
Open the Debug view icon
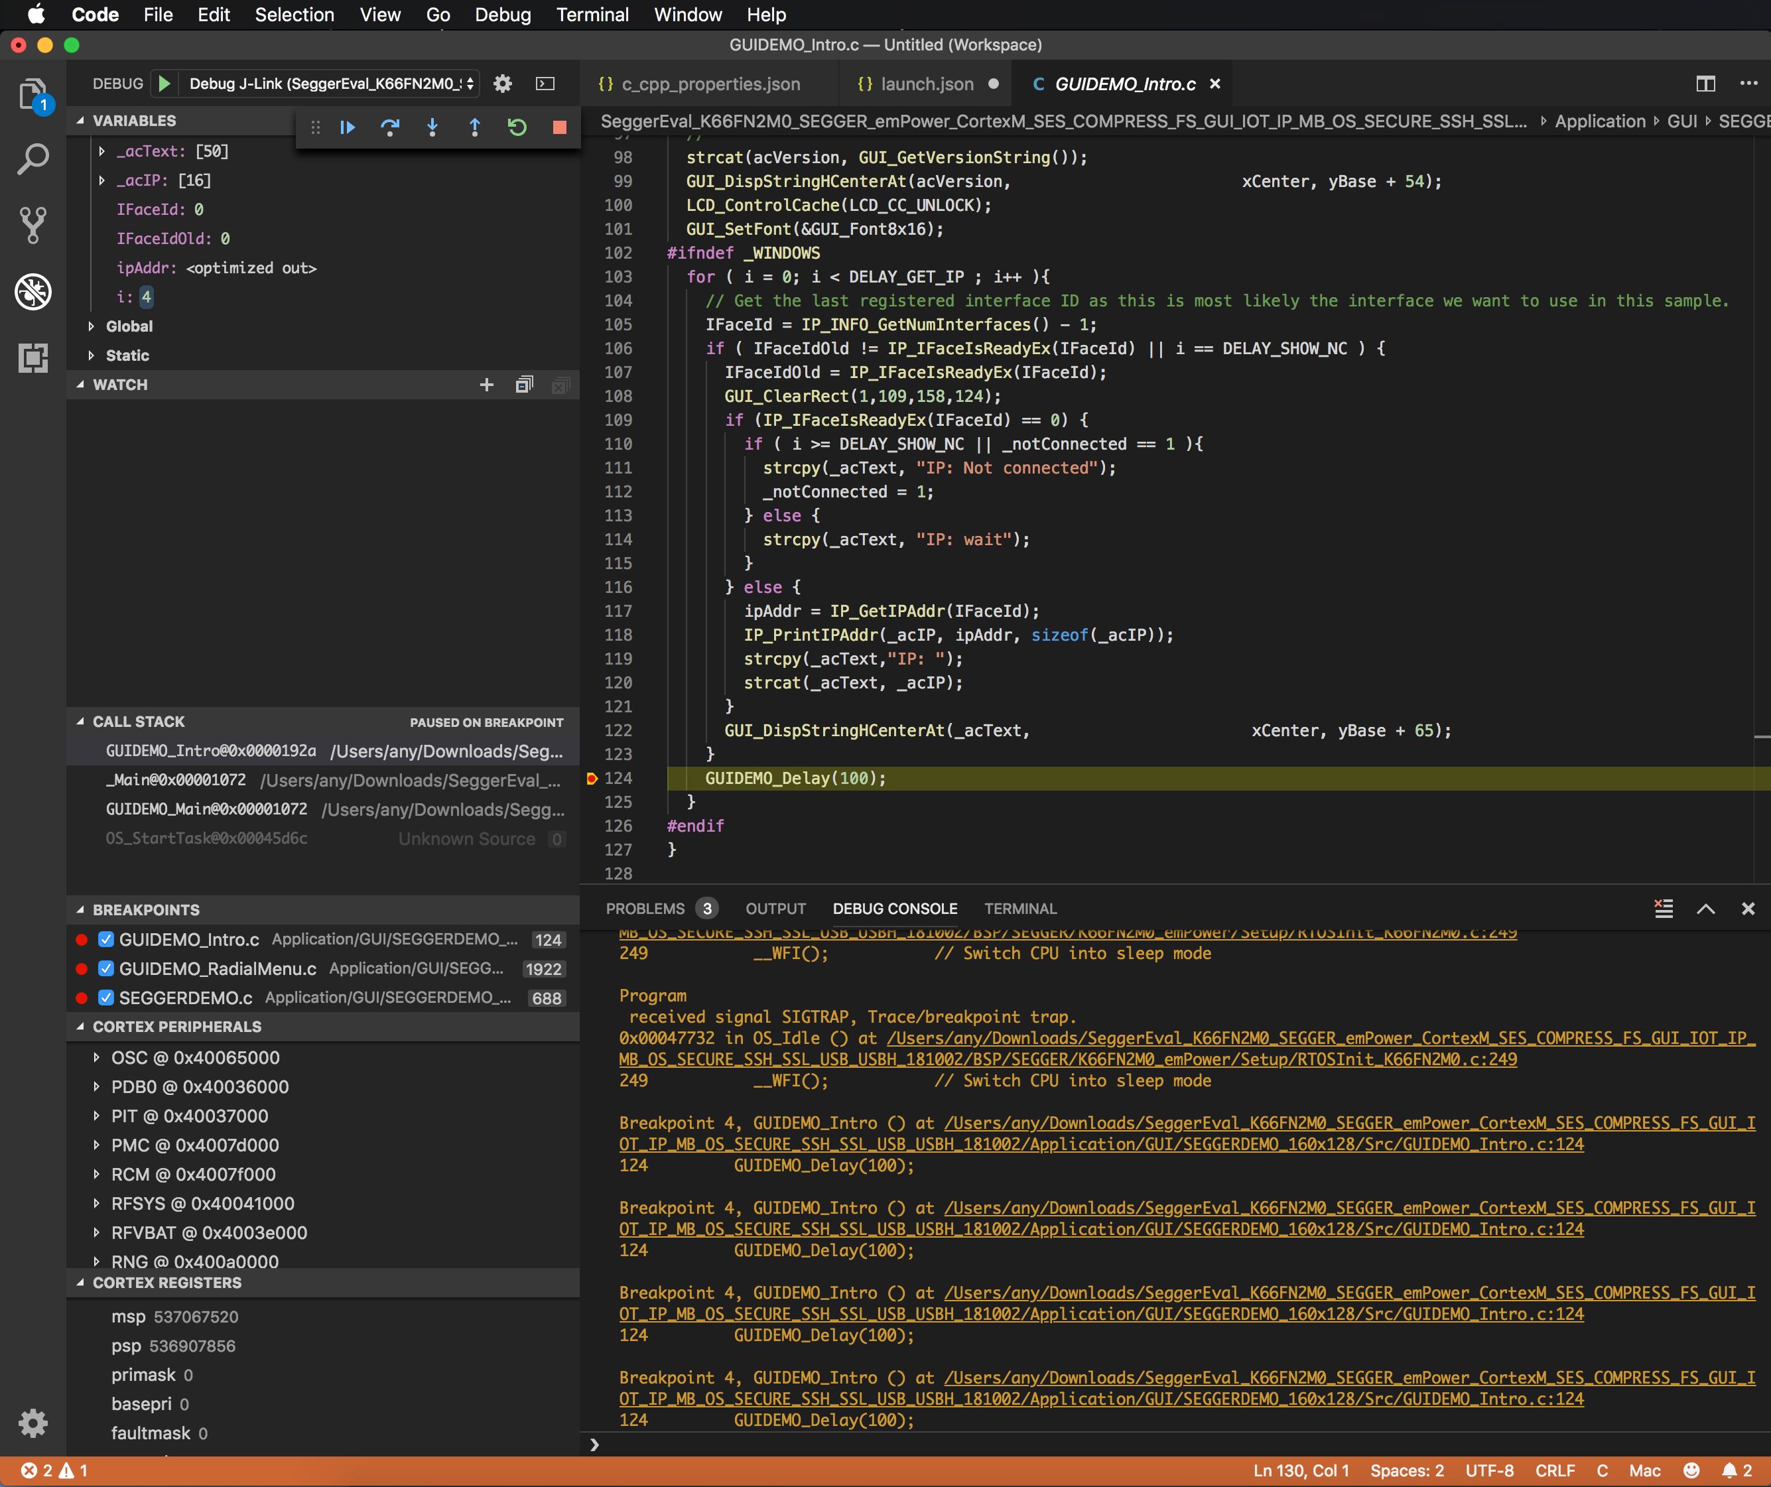click(33, 292)
